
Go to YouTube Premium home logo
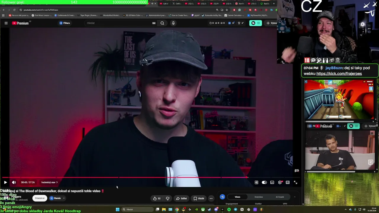pyautogui.click(x=21, y=23)
